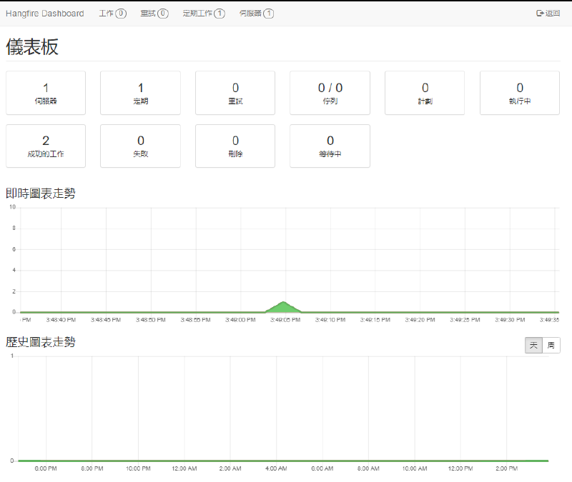This screenshot has width=572, height=482.
Task: Open the 成功的工作 succeeded jobs card
Action: coord(46,146)
